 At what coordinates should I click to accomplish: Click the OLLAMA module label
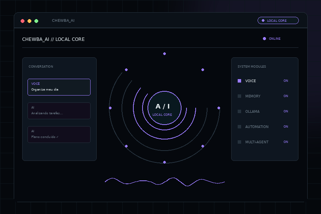click(x=253, y=112)
